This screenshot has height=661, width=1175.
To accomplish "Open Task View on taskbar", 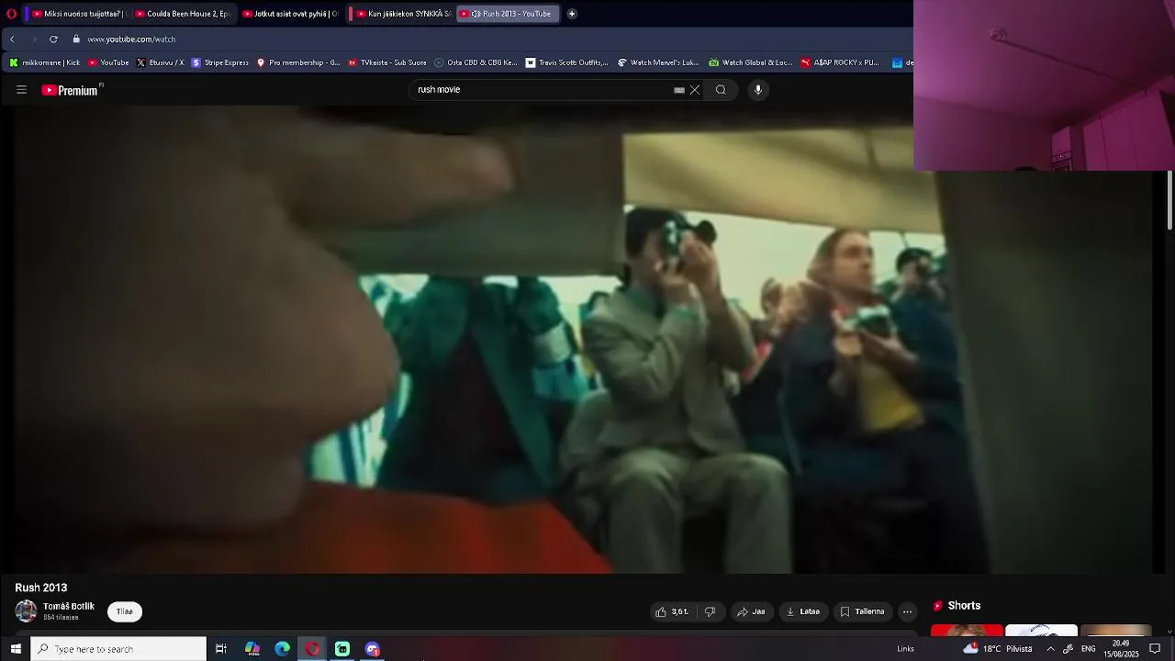I will (x=221, y=649).
